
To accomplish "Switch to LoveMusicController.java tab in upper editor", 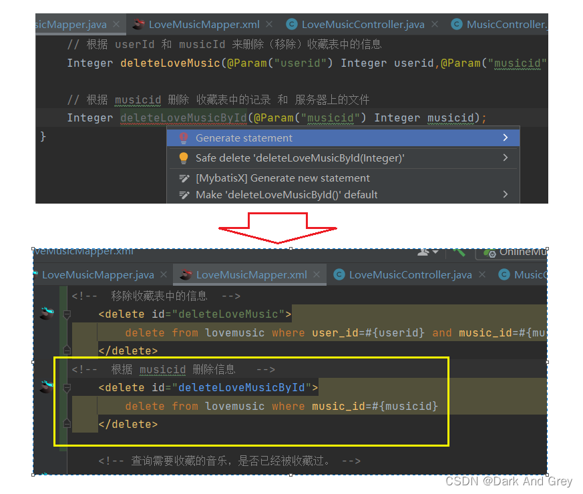I will click(363, 25).
